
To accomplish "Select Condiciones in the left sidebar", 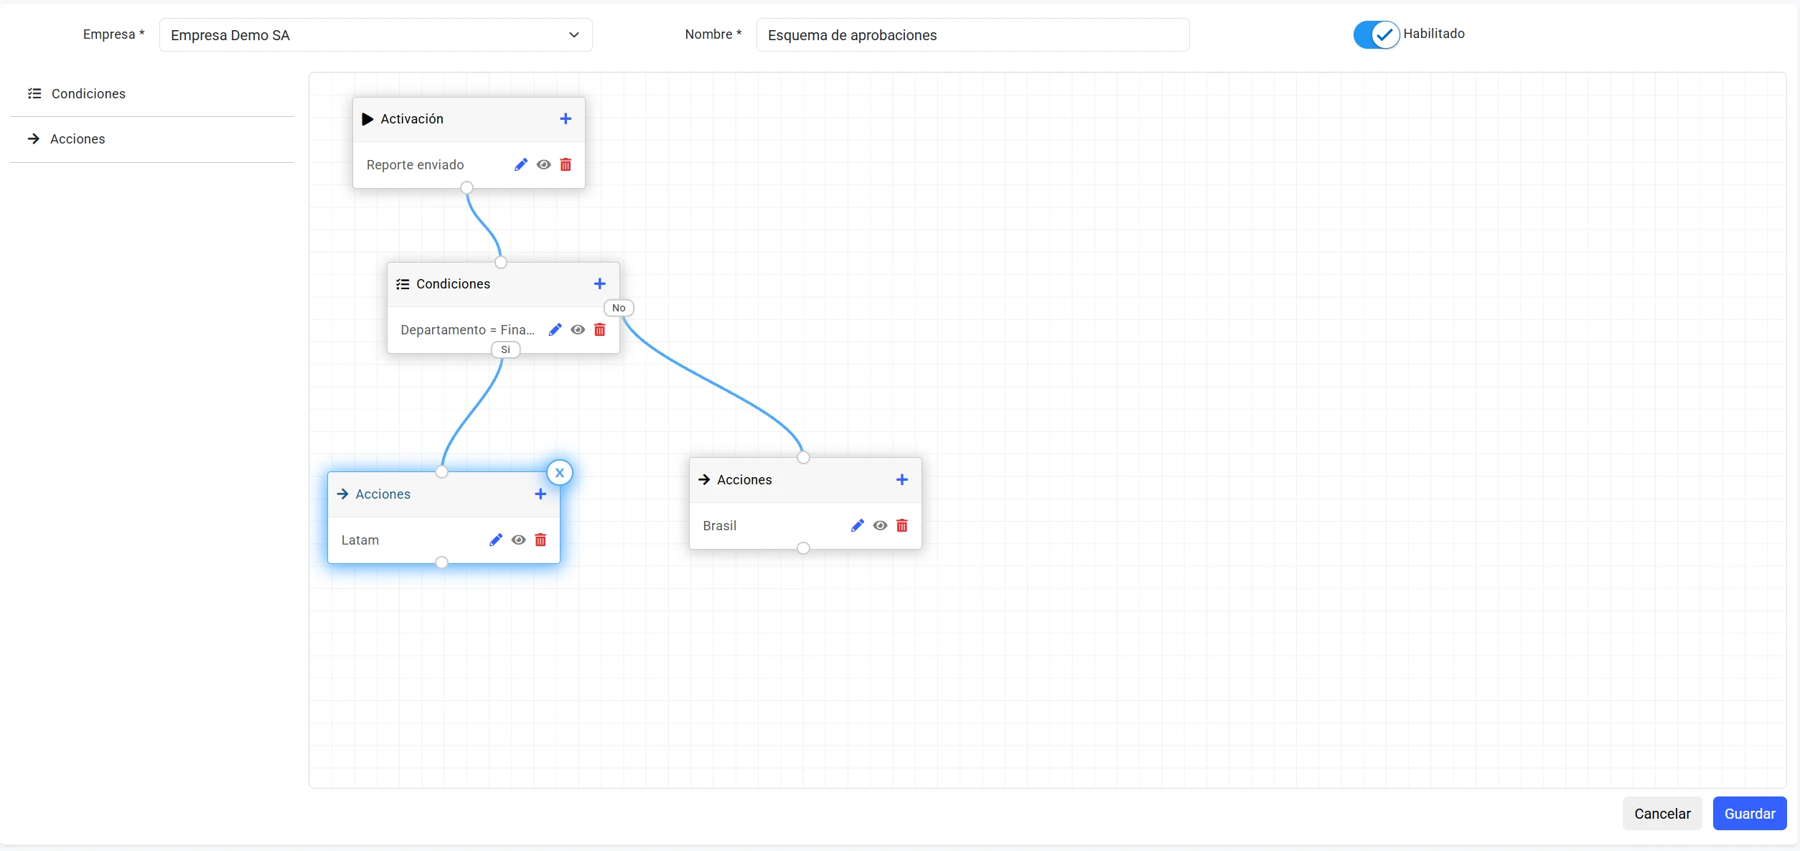I will (152, 94).
